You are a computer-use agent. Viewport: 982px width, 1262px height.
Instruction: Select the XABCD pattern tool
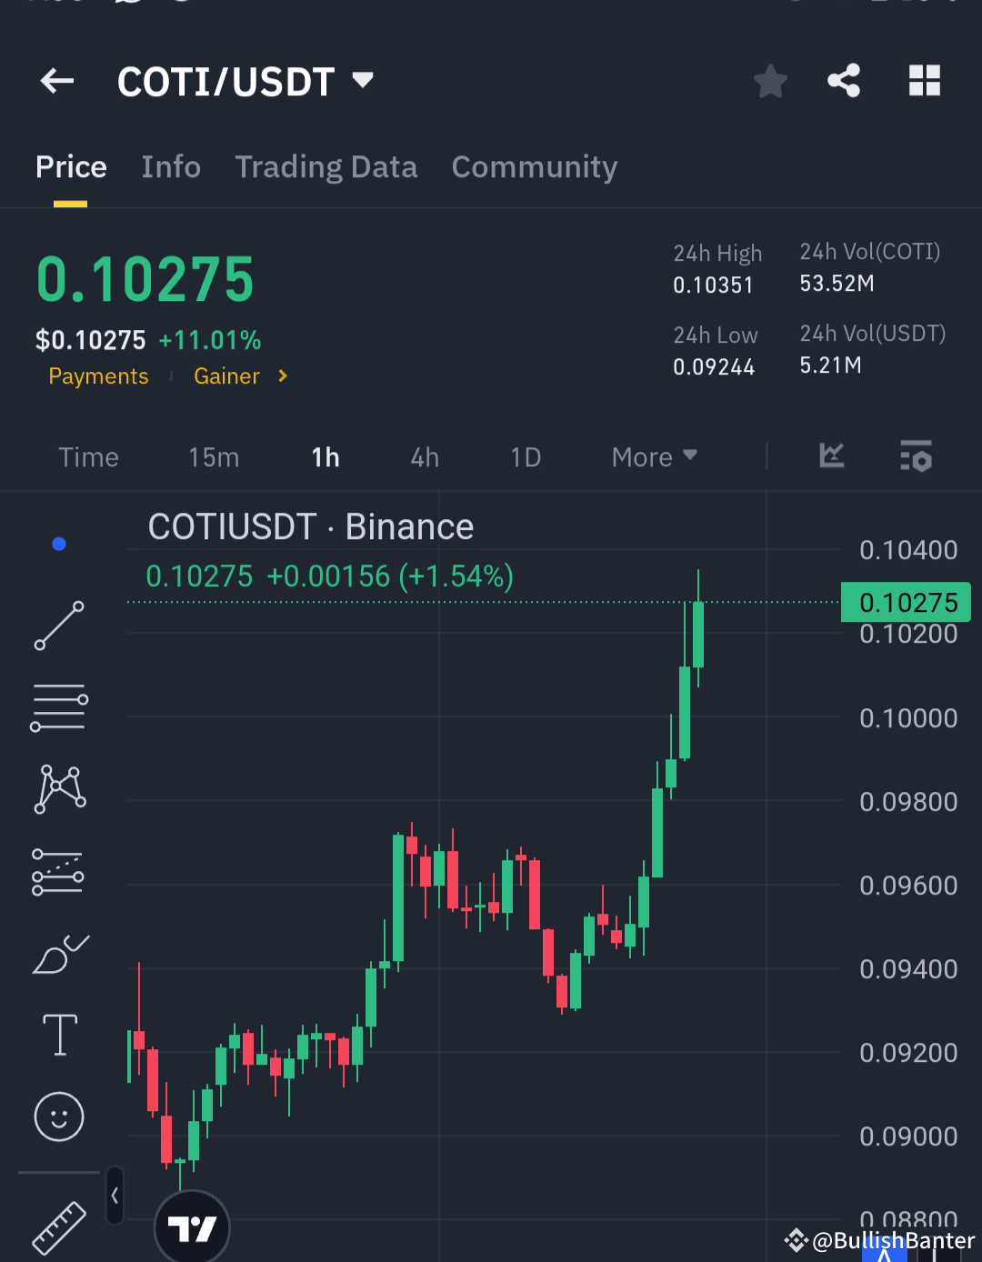click(59, 788)
